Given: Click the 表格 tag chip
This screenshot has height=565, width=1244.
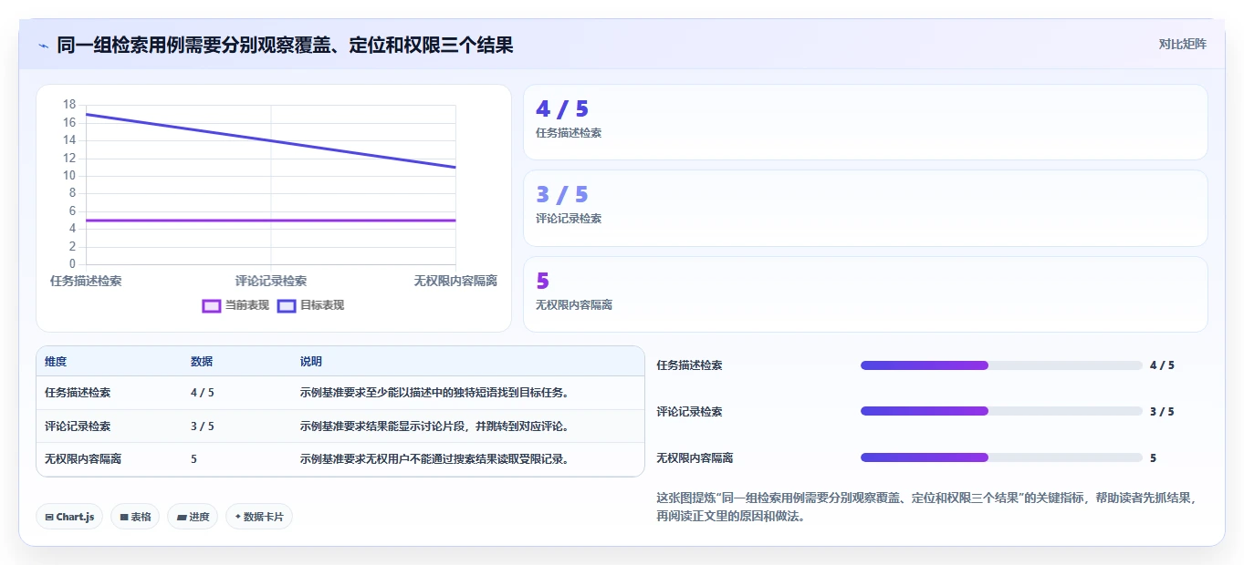Looking at the screenshot, I should pos(135,517).
